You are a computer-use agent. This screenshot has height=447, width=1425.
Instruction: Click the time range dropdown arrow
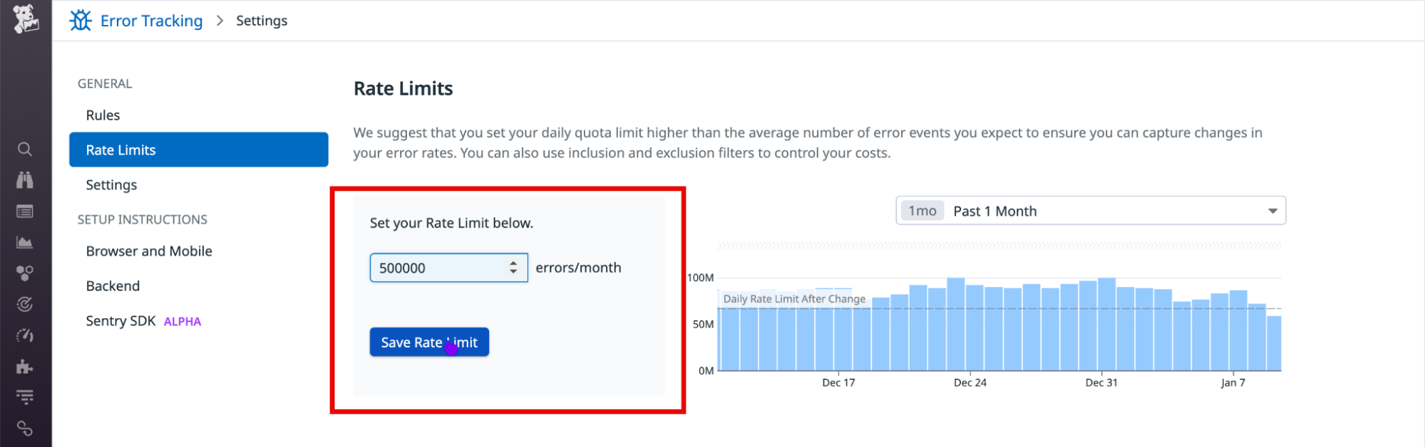(1272, 211)
